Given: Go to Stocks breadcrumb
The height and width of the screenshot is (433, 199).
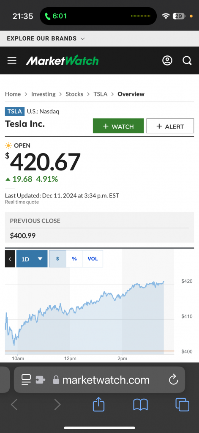Looking at the screenshot, I should (74, 94).
